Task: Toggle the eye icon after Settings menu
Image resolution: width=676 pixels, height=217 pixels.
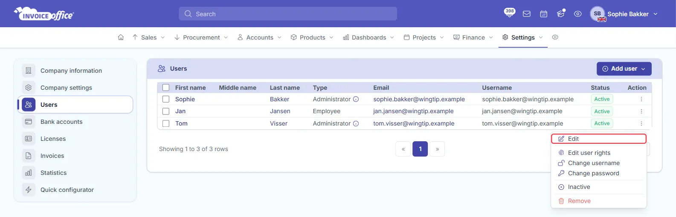Action: click(555, 37)
